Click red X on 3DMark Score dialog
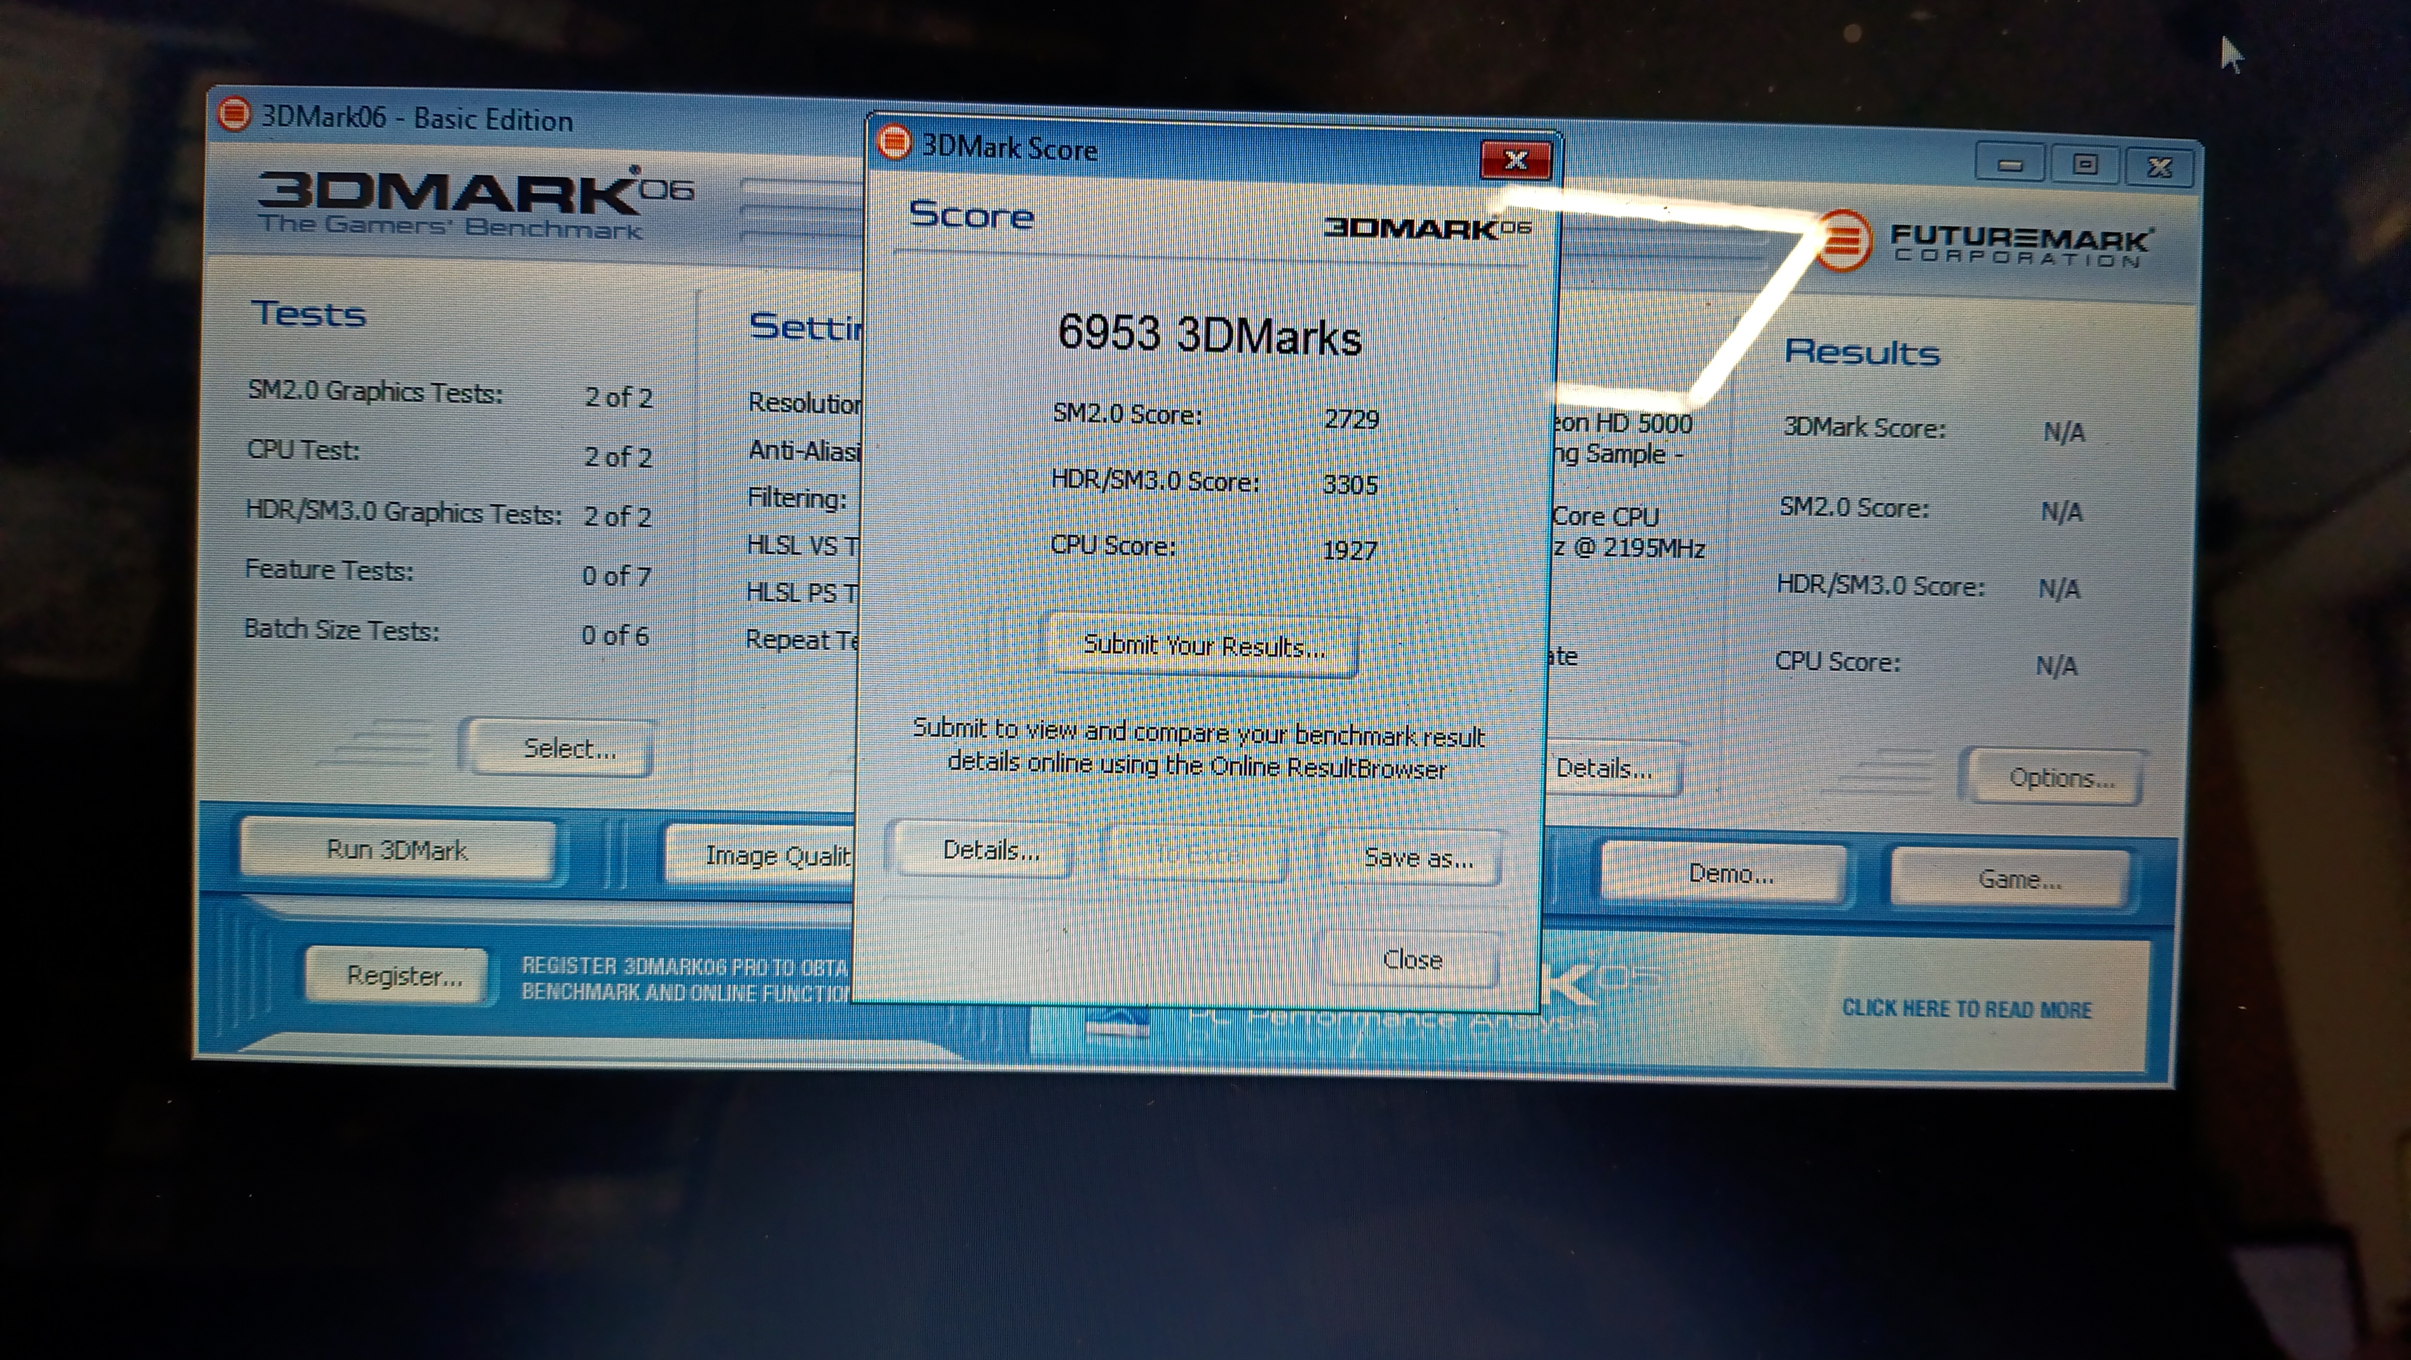This screenshot has height=1360, width=2411. point(1515,160)
